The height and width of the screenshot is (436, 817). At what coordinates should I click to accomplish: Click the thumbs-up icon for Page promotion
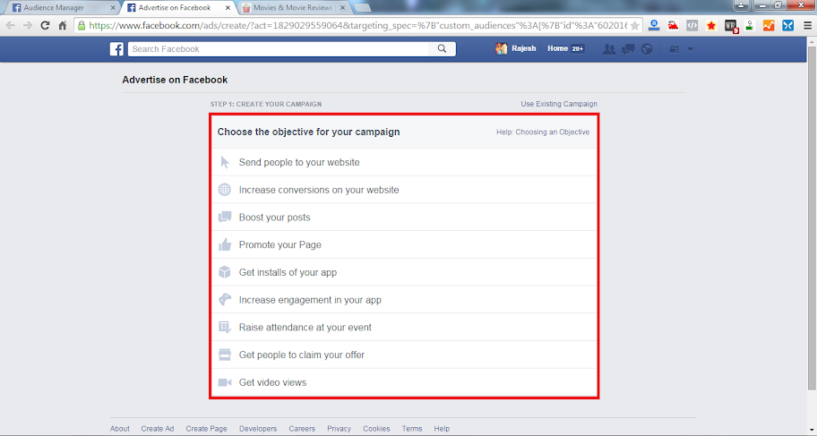[225, 244]
